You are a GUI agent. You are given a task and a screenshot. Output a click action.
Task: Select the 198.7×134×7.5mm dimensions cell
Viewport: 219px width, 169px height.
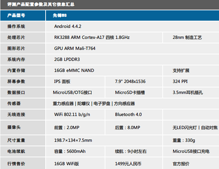pos(73,140)
